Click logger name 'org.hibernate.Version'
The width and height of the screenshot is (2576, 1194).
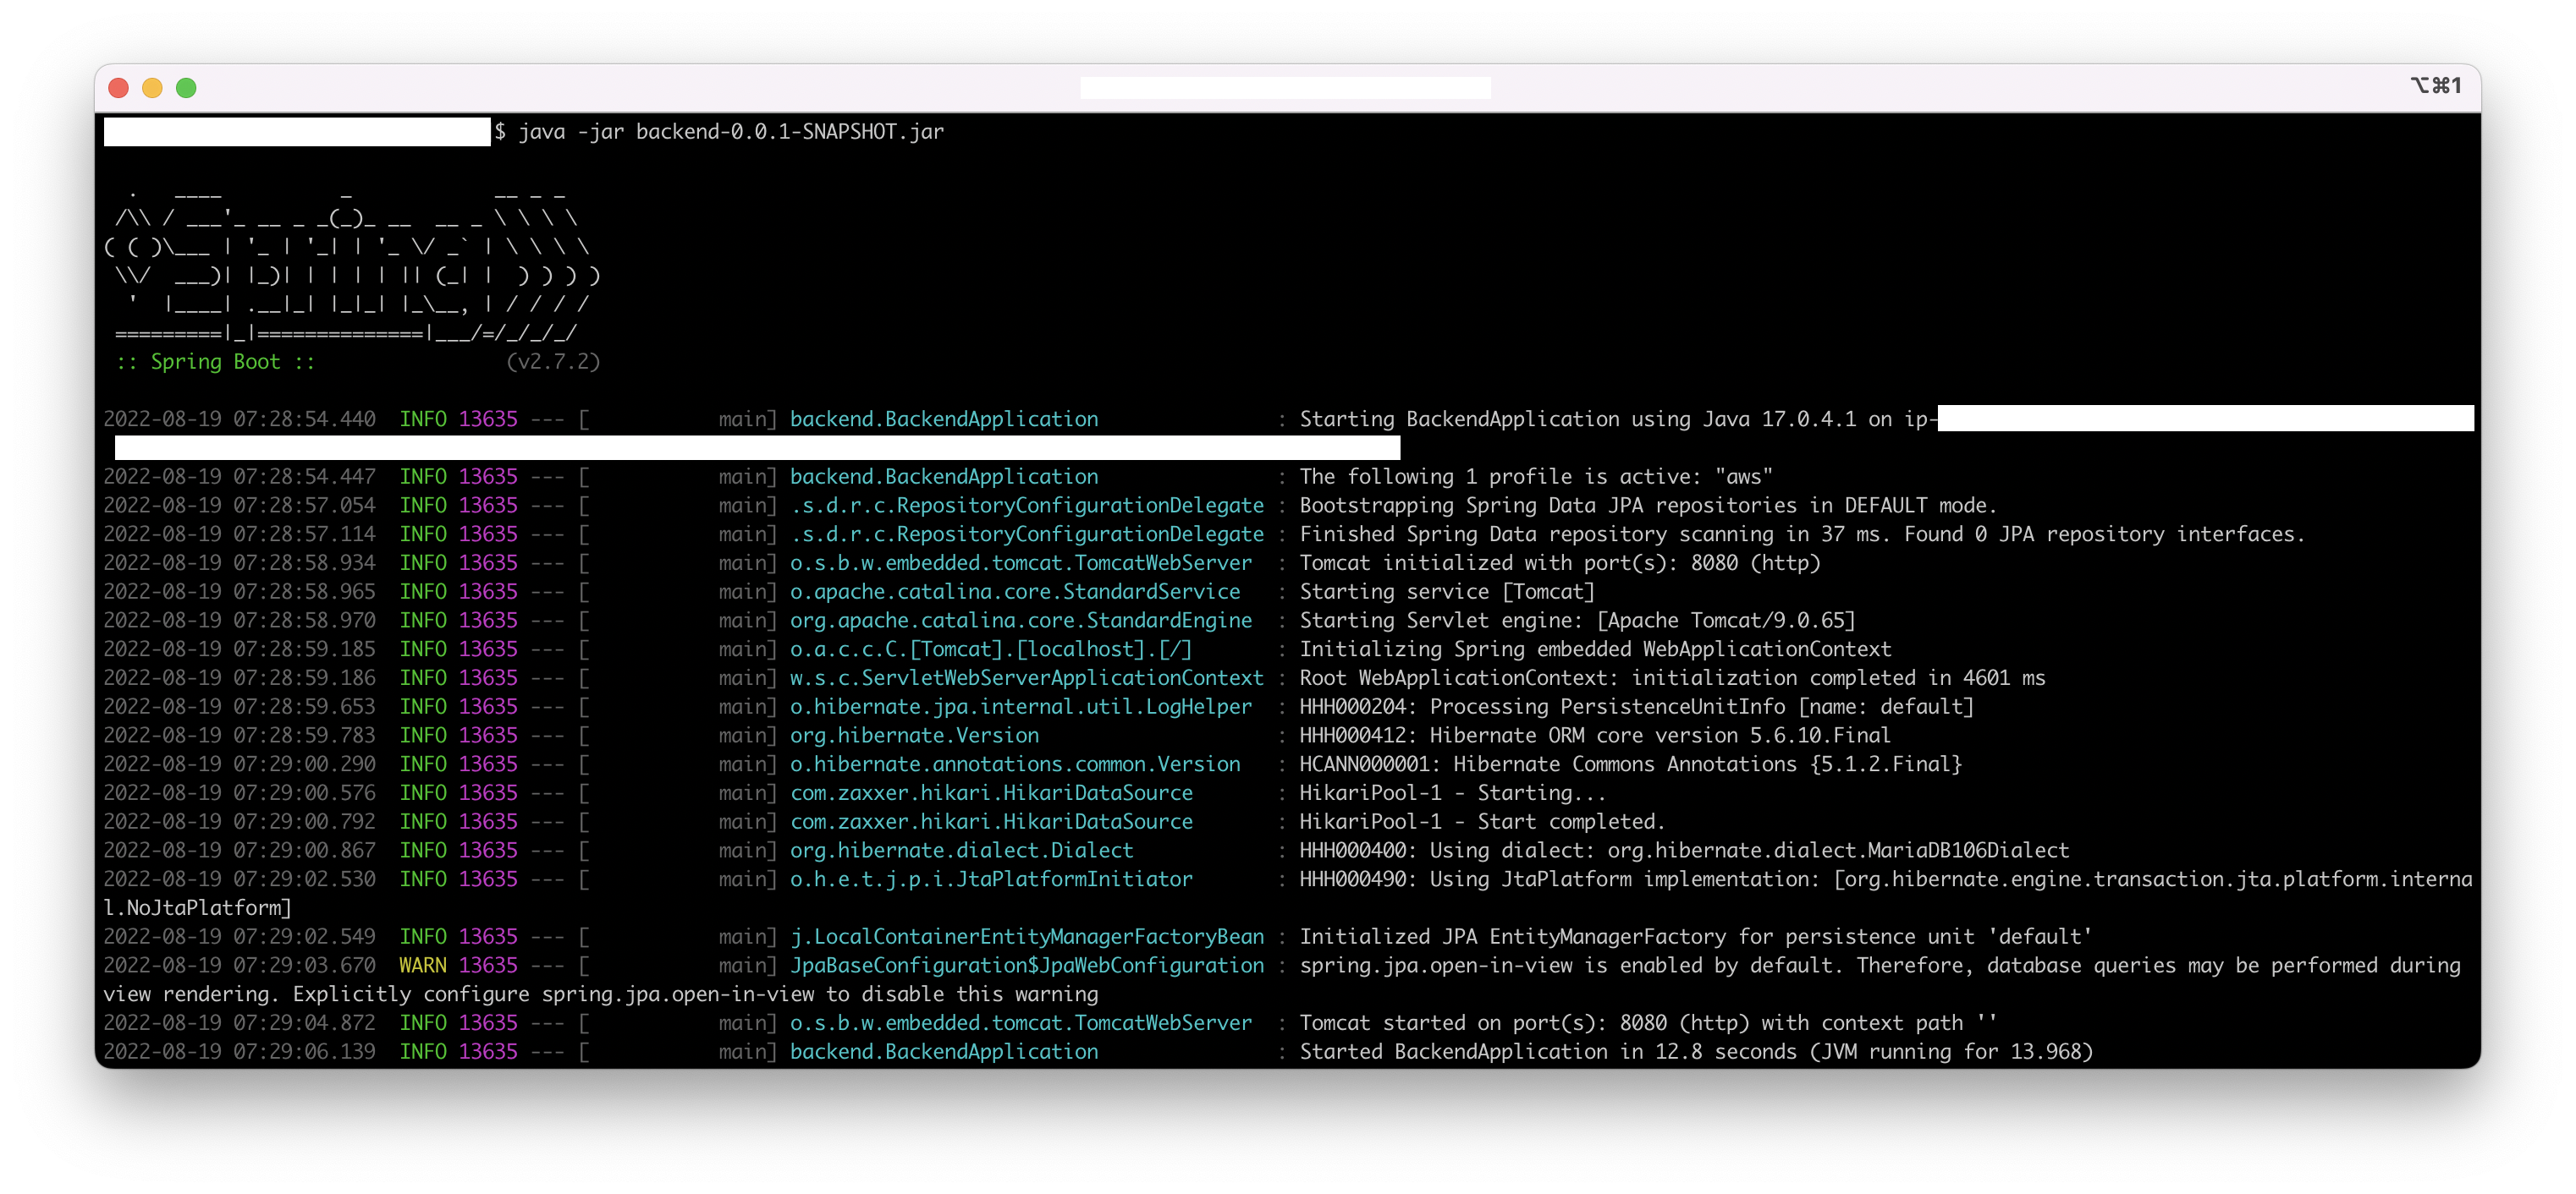pos(914,737)
